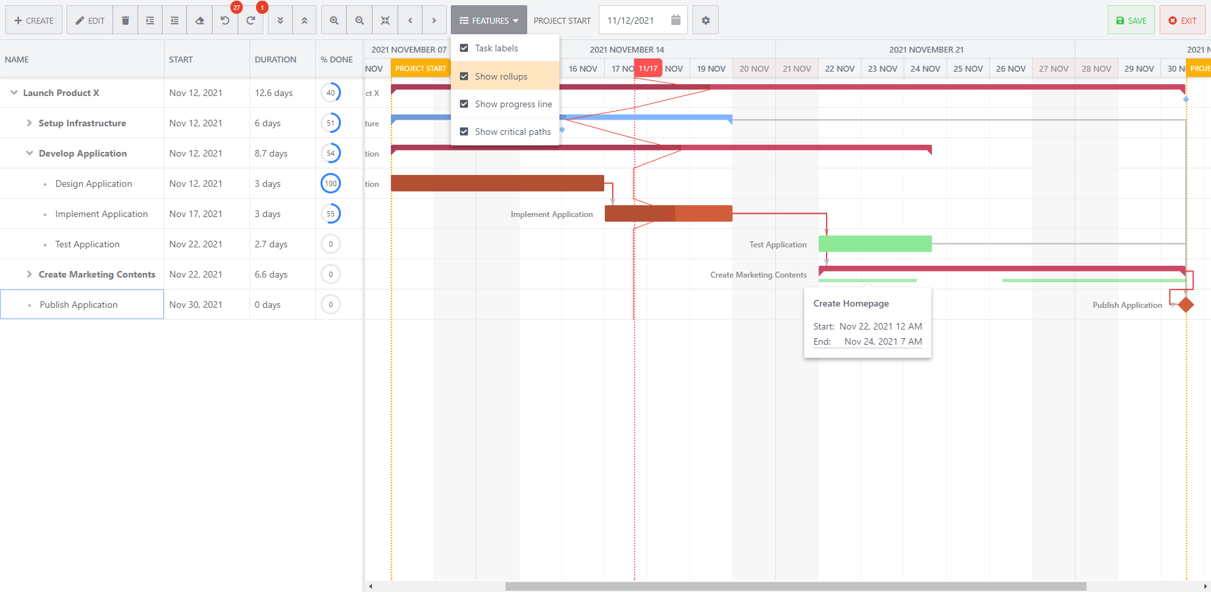Select the Design Application task row

click(x=181, y=184)
